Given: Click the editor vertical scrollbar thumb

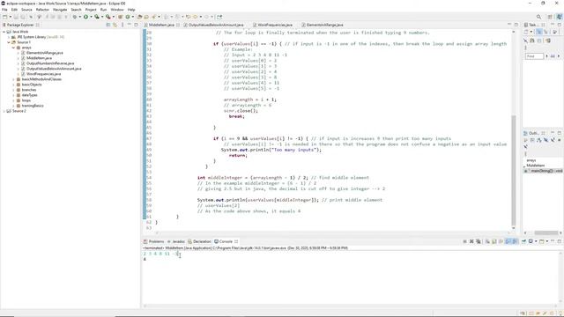Looking at the screenshot, I should point(514,170).
